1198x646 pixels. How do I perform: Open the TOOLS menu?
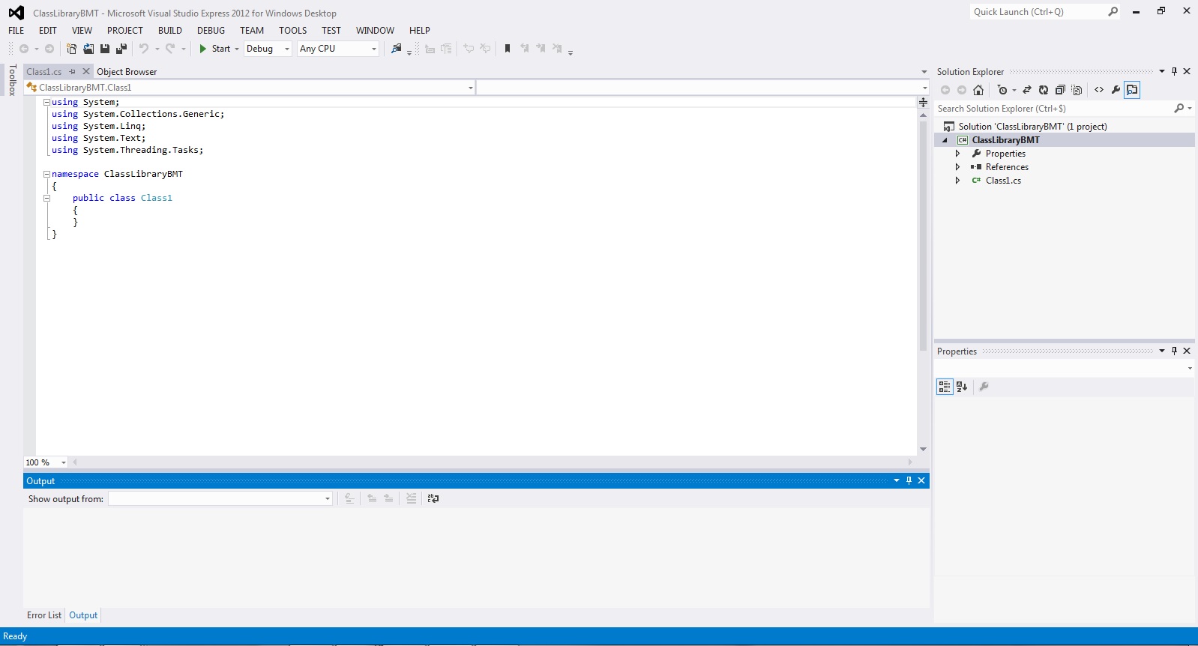[293, 31]
